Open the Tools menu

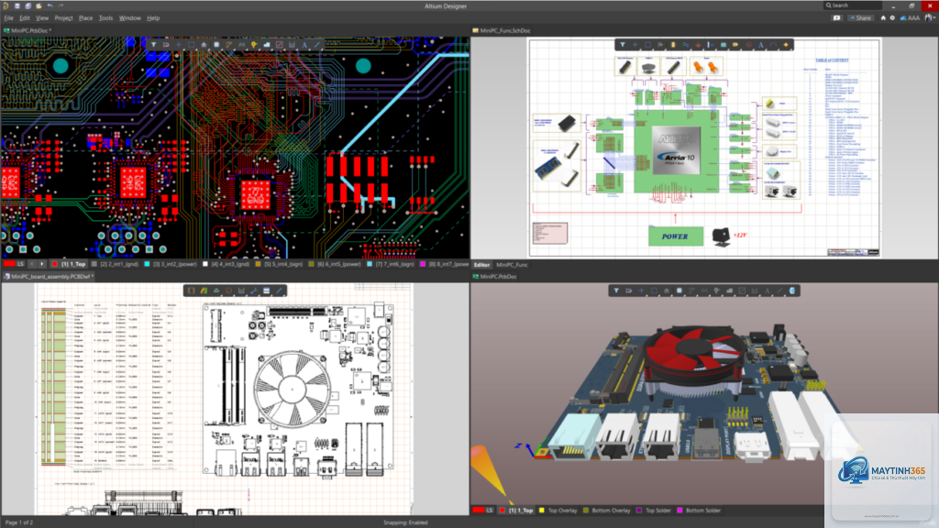click(105, 18)
